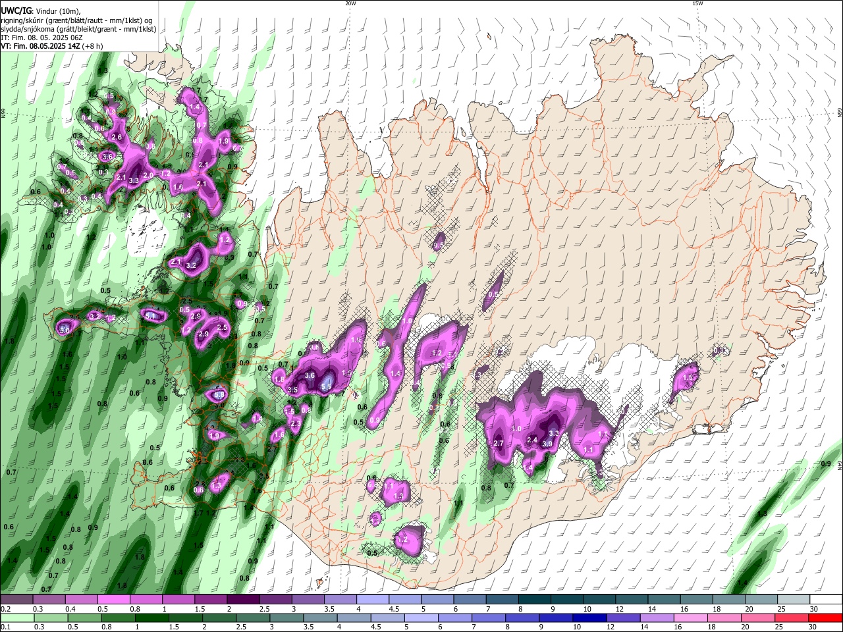843x632 pixels.
Task: Pick the dark blue swatch between 10 and 12
Action: click(x=589, y=618)
